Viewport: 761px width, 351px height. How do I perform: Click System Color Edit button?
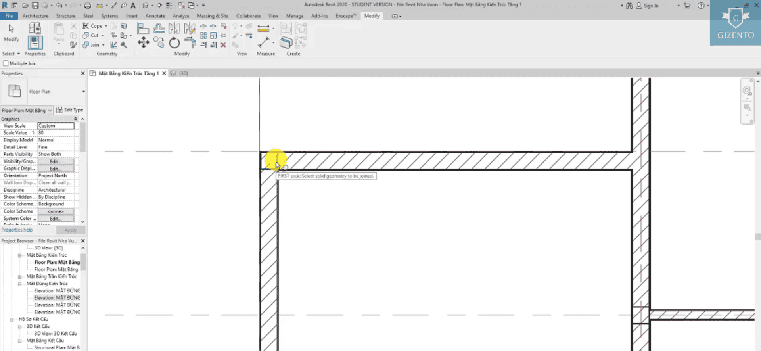56,219
